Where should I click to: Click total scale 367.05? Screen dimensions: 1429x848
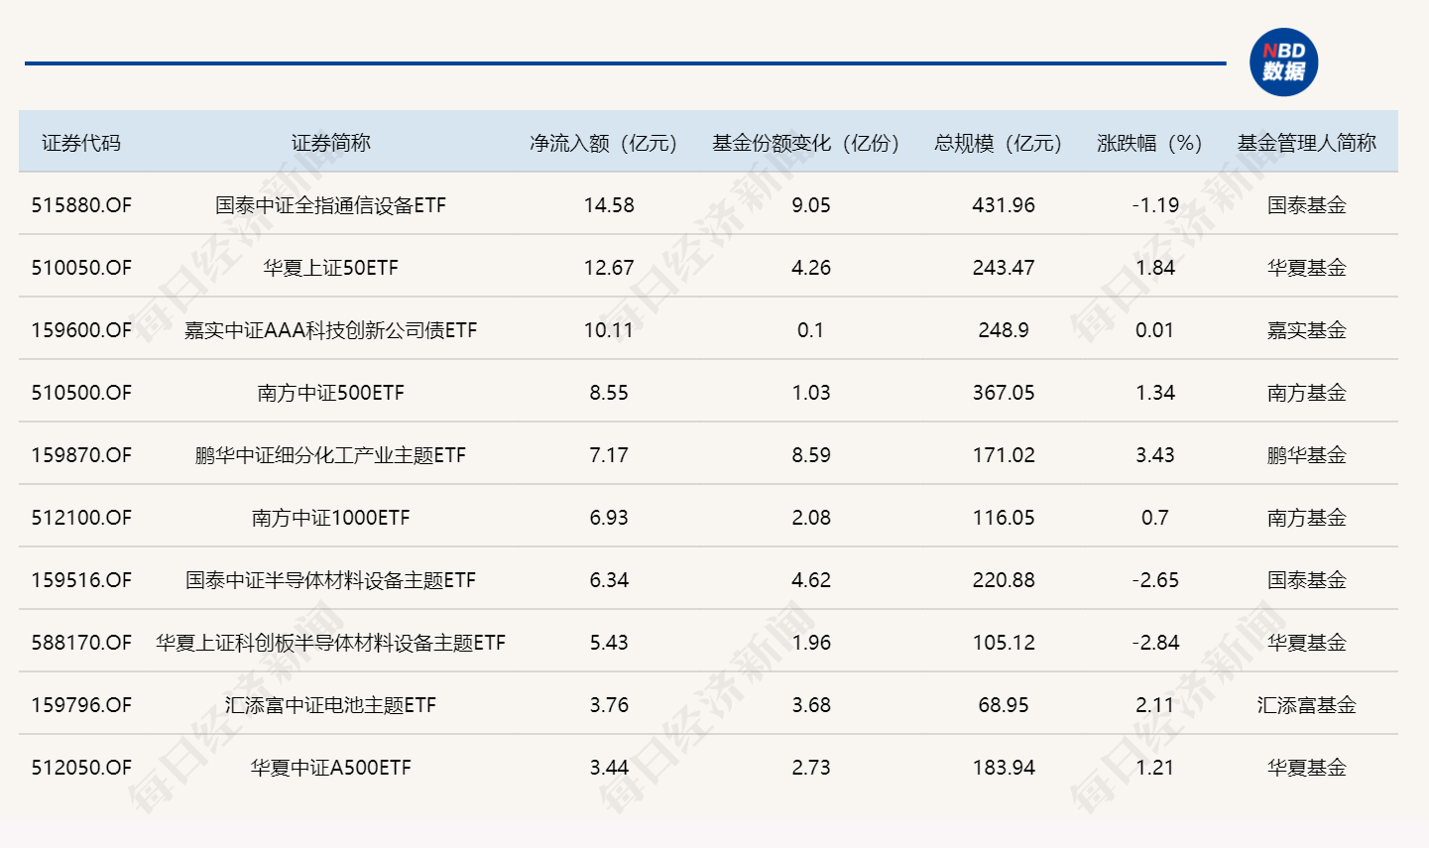pyautogui.click(x=1004, y=393)
